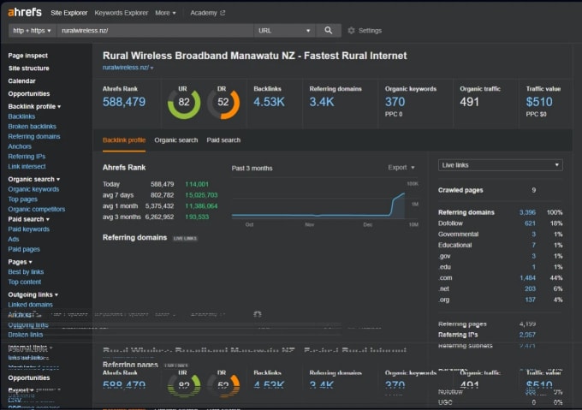Click the ahrefs logo
Viewport: 582px width, 410px height.
pyautogui.click(x=25, y=12)
